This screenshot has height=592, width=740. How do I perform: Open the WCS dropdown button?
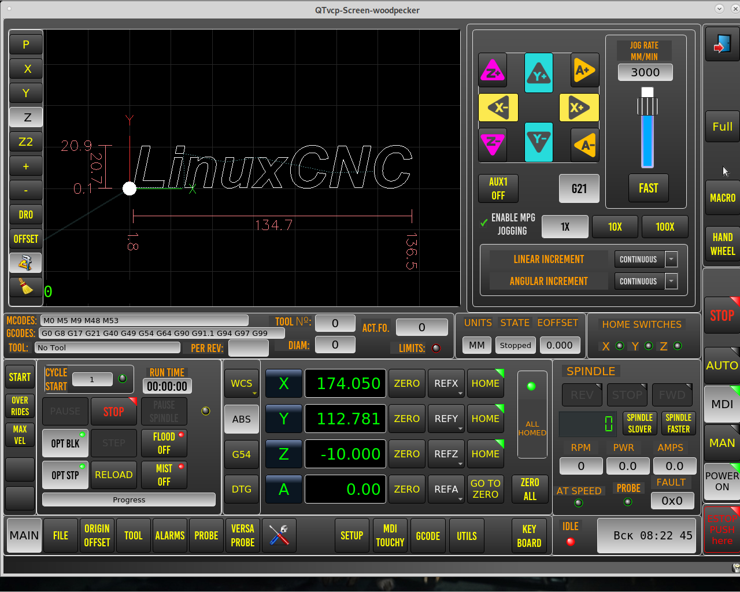(242, 383)
